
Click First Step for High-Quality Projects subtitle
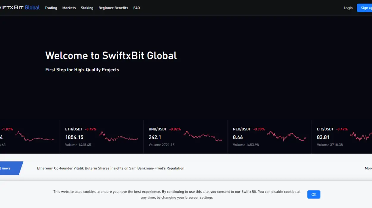click(x=82, y=70)
